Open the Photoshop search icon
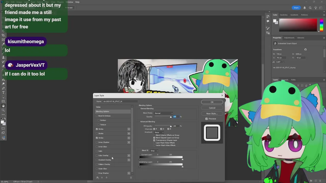This screenshot has height=183, width=326. tap(310, 8)
